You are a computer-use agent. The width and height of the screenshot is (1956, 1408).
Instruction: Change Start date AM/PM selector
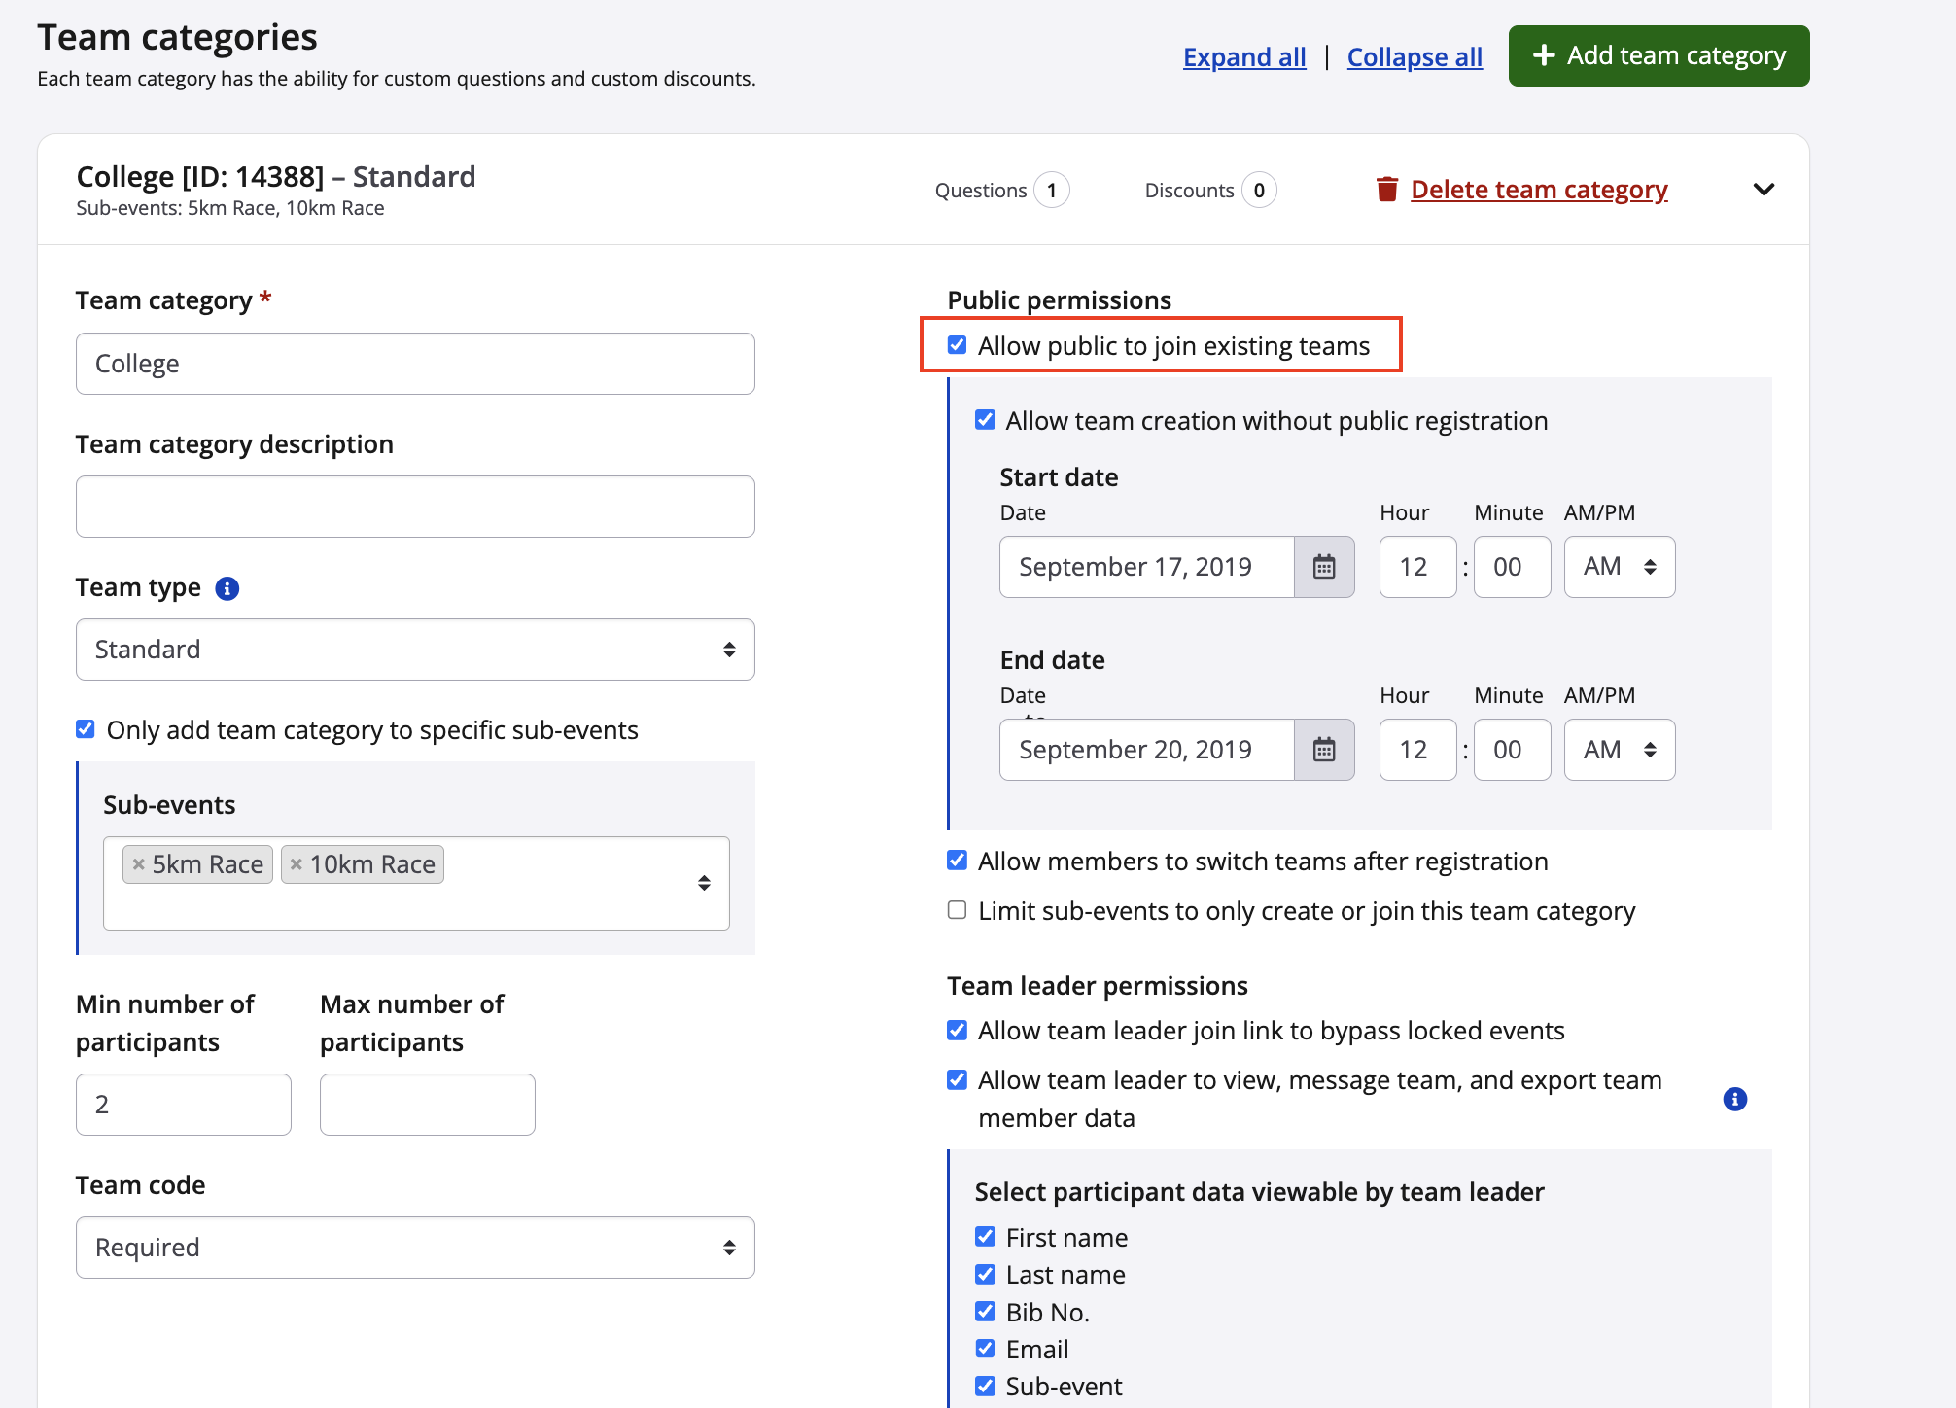[1619, 567]
